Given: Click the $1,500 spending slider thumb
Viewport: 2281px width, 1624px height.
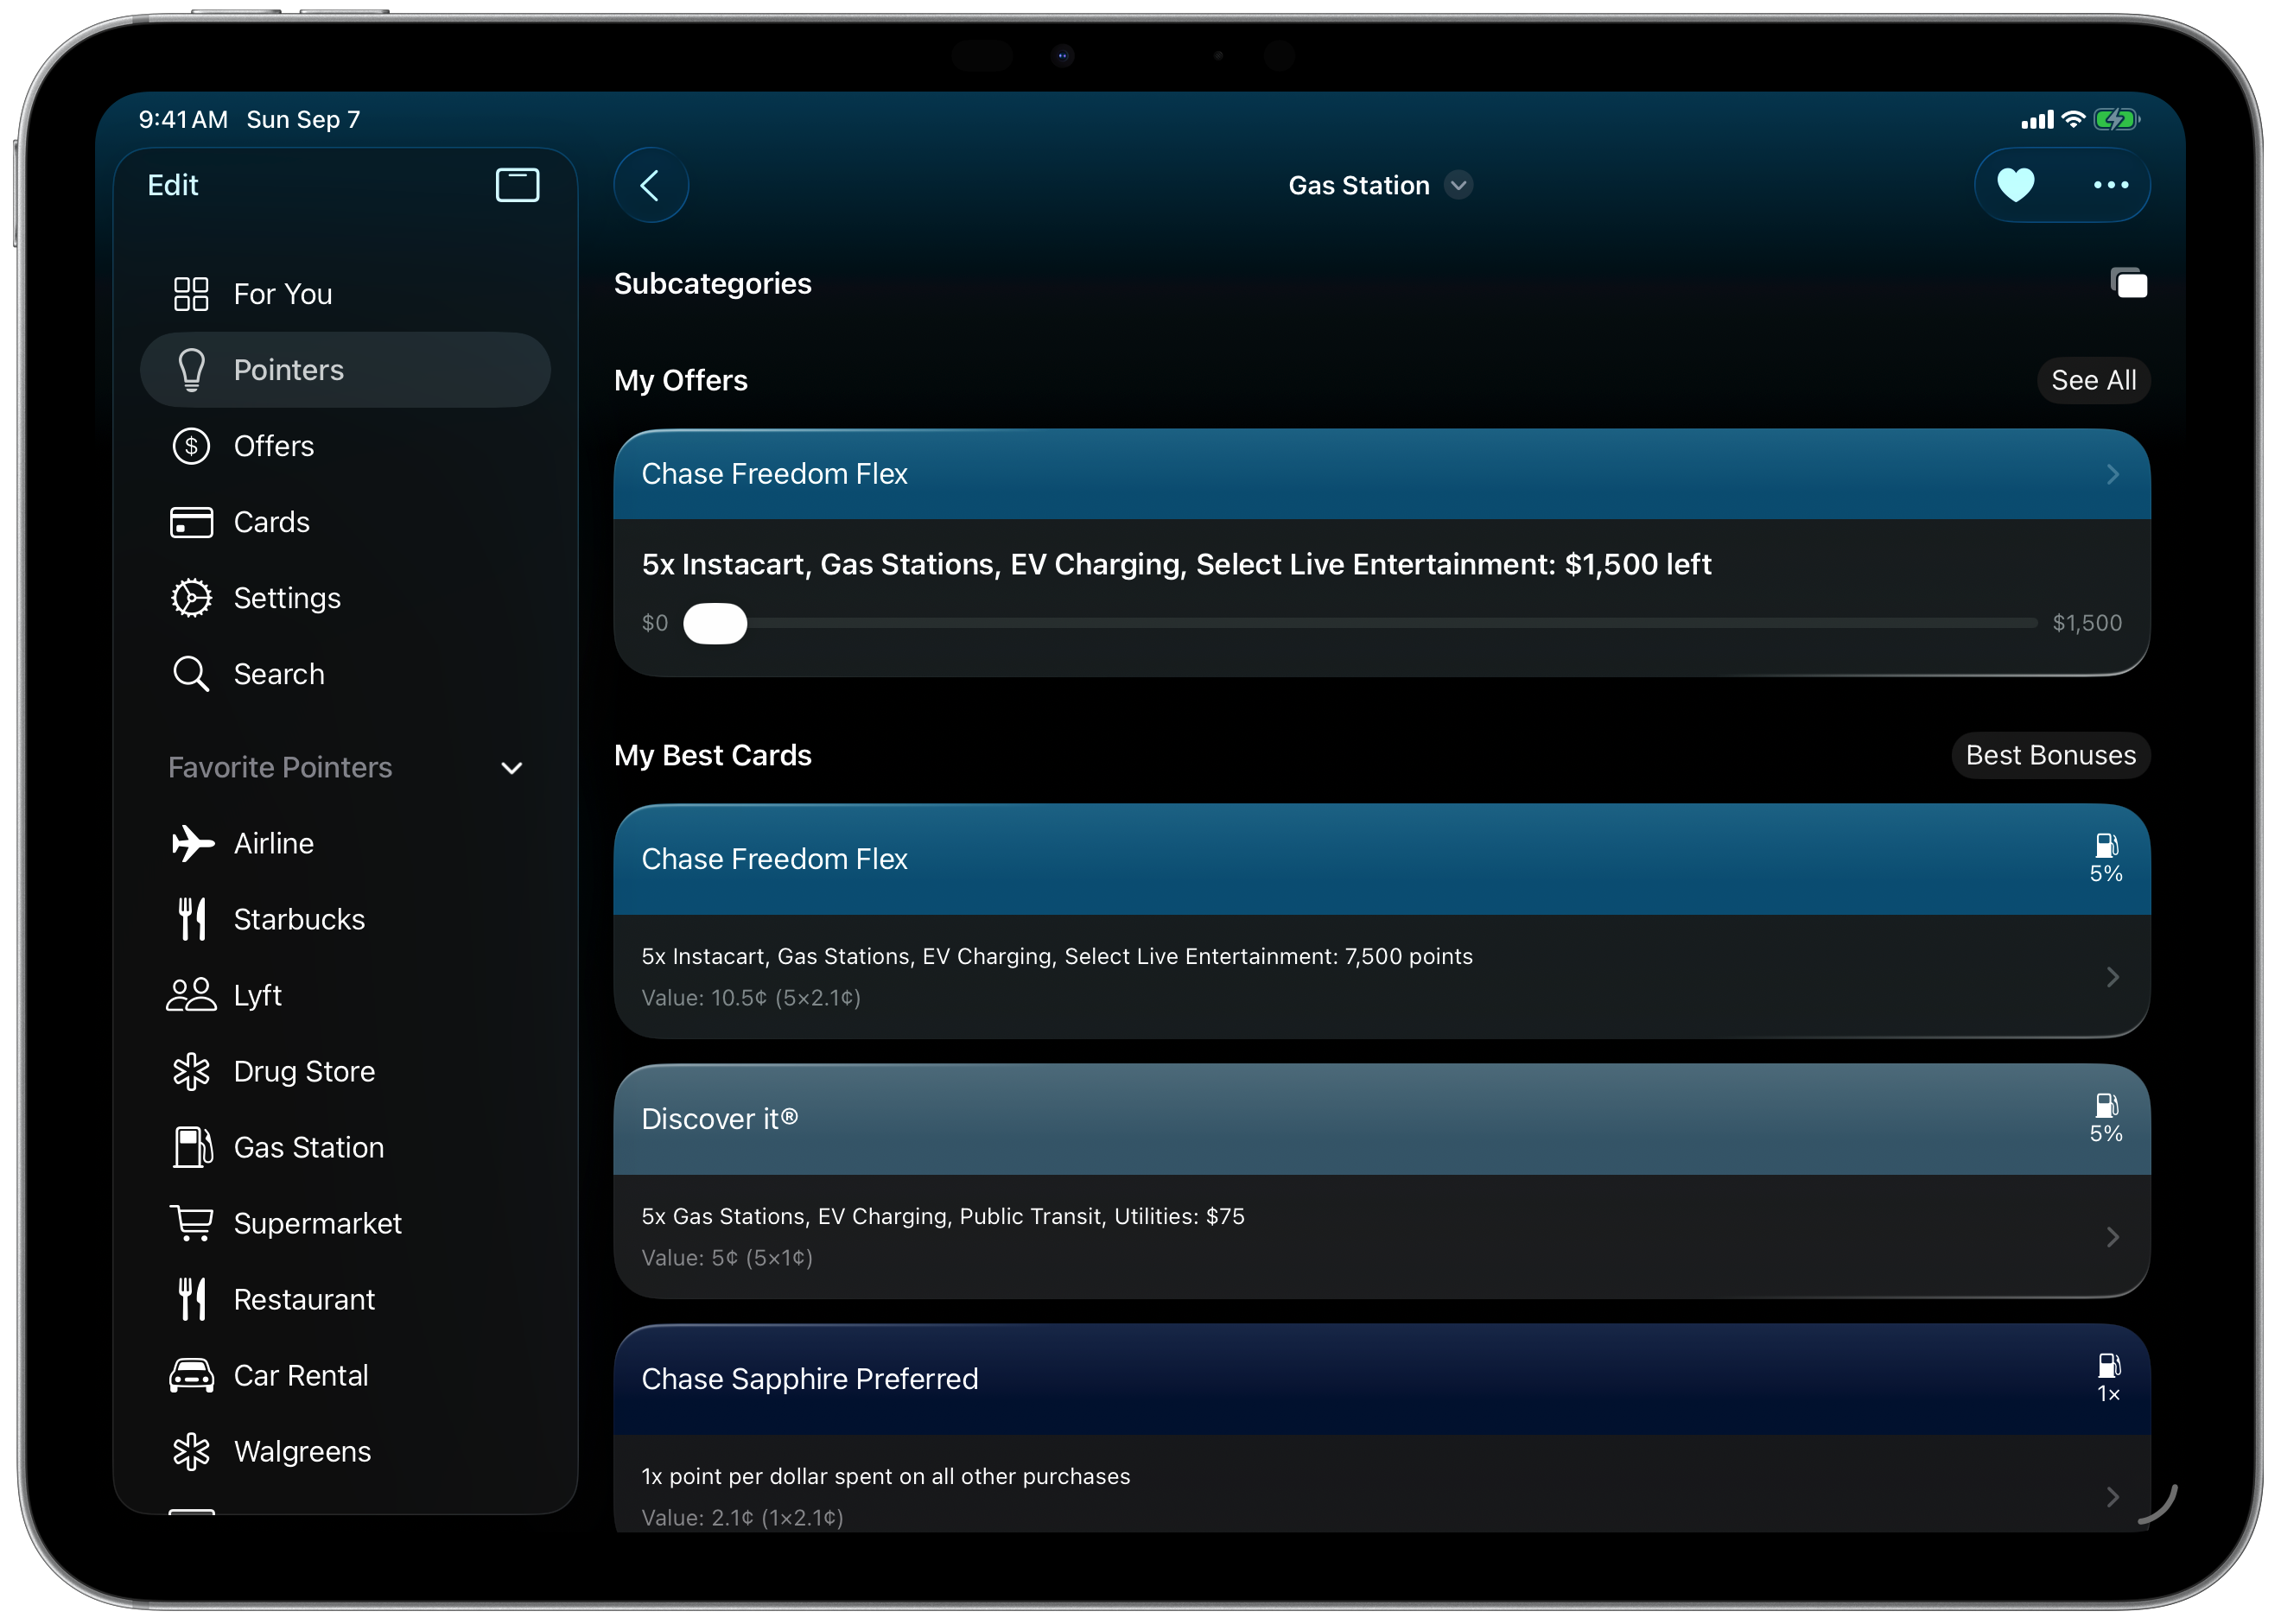Looking at the screenshot, I should (x=715, y=623).
